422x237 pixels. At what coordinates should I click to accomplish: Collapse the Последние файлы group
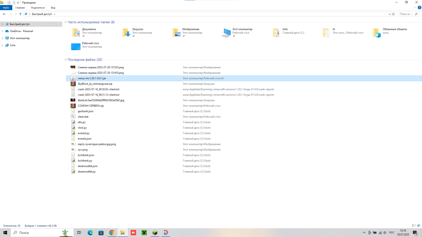click(x=65, y=60)
